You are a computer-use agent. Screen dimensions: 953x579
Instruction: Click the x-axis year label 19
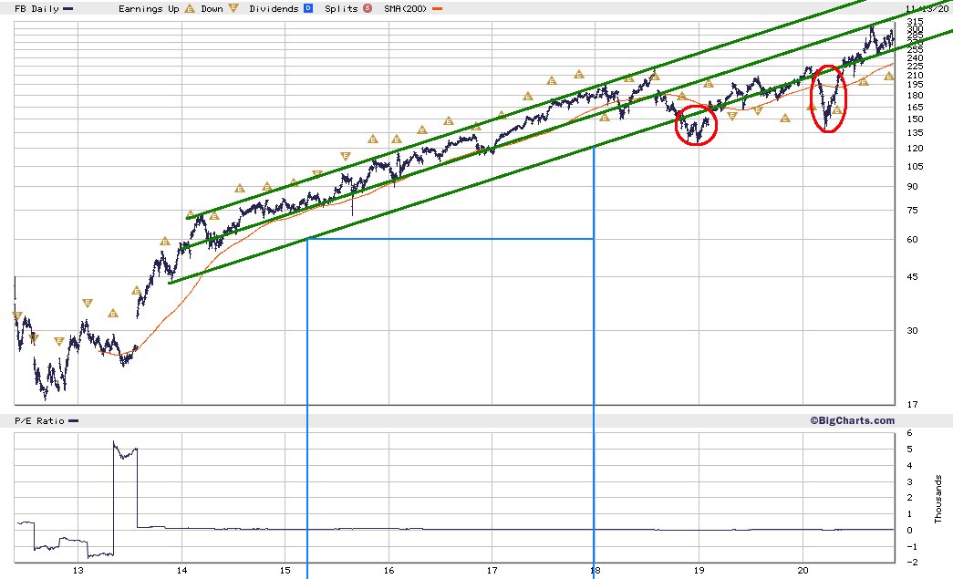pos(699,570)
